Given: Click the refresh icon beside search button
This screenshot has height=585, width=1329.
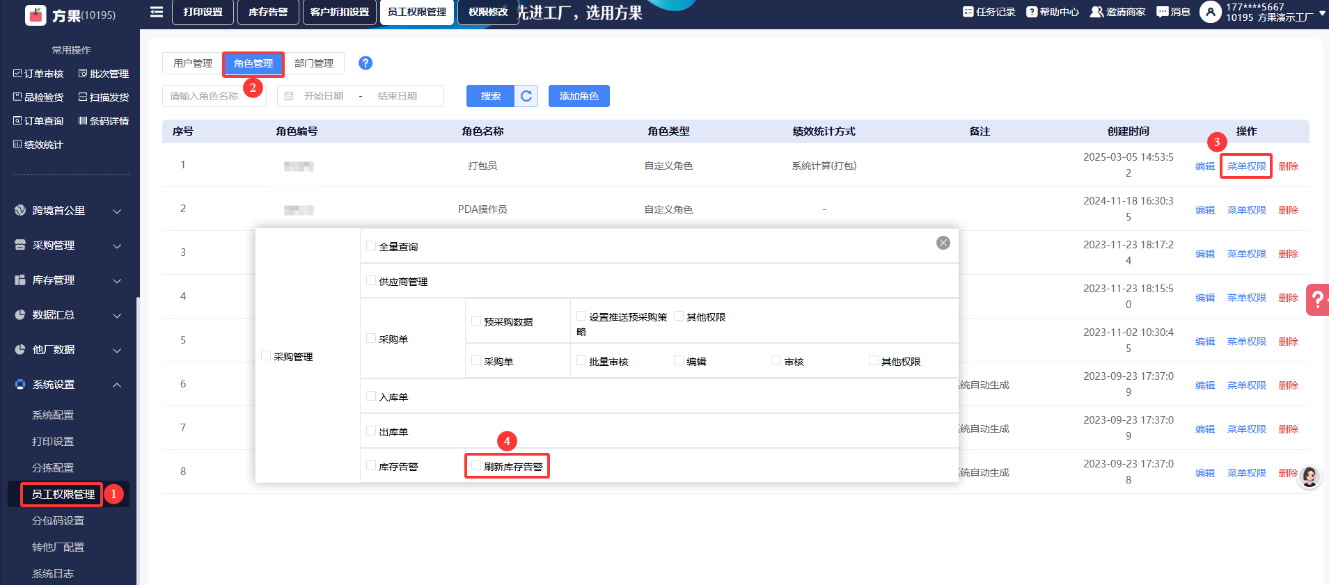Looking at the screenshot, I should coord(526,96).
